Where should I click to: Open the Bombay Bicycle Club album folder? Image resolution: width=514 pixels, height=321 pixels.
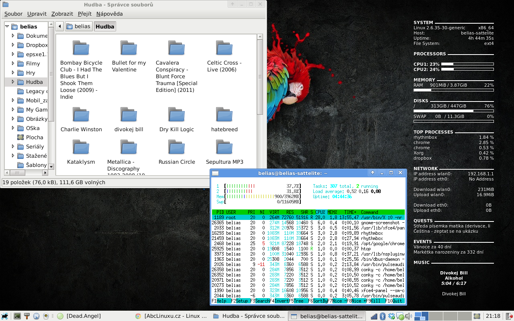coord(81,48)
